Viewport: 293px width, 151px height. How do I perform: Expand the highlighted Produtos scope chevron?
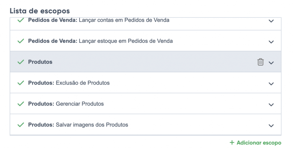(x=271, y=63)
